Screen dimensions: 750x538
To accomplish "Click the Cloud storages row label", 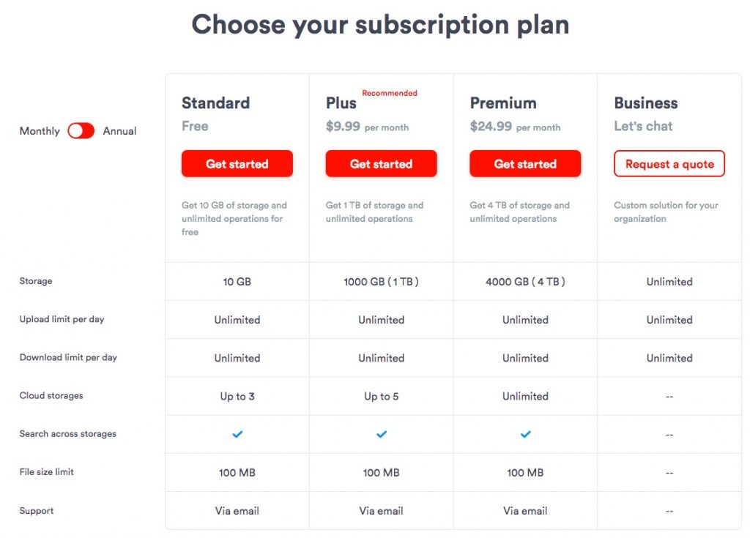I will tap(51, 395).
